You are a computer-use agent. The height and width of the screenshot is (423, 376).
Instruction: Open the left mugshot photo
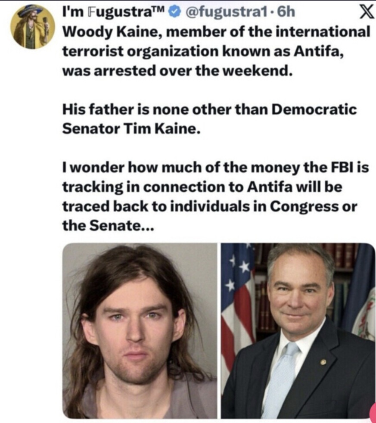pyautogui.click(x=140, y=331)
